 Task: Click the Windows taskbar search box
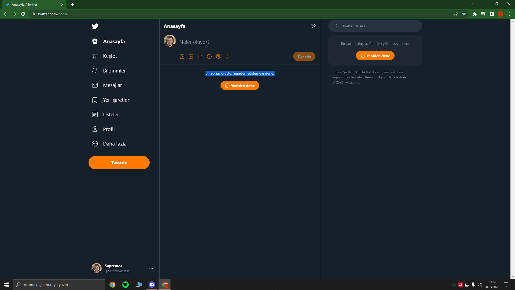pos(59,285)
